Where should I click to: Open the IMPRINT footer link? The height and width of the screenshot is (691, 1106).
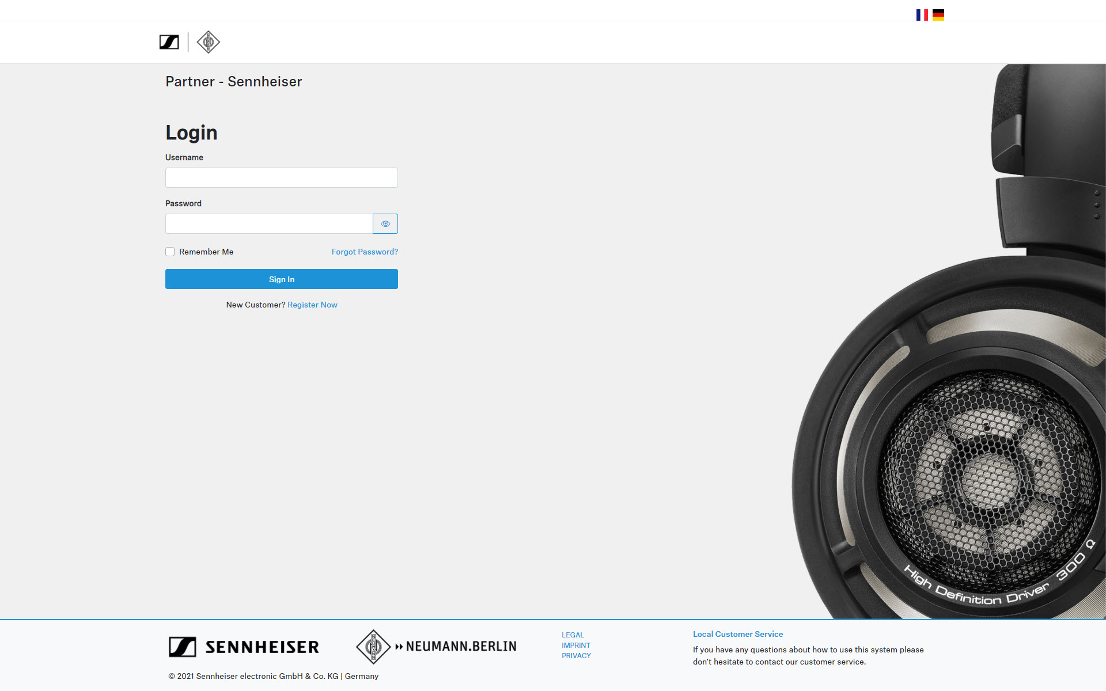click(x=575, y=646)
